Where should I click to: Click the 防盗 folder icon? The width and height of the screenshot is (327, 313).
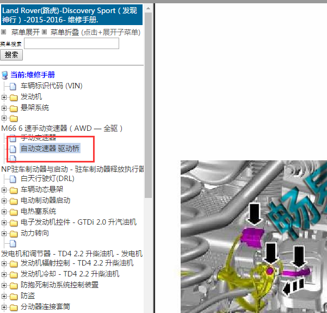(x=14, y=296)
